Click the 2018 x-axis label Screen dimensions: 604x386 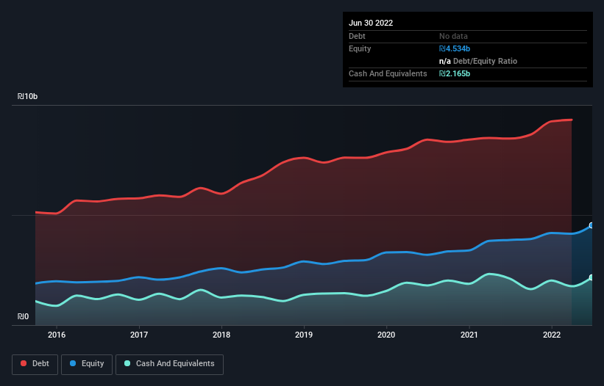(221, 335)
